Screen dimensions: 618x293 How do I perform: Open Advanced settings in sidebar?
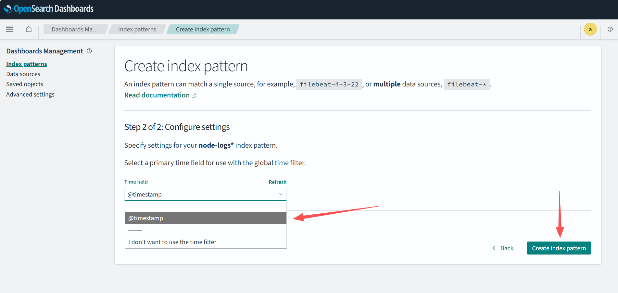click(30, 94)
